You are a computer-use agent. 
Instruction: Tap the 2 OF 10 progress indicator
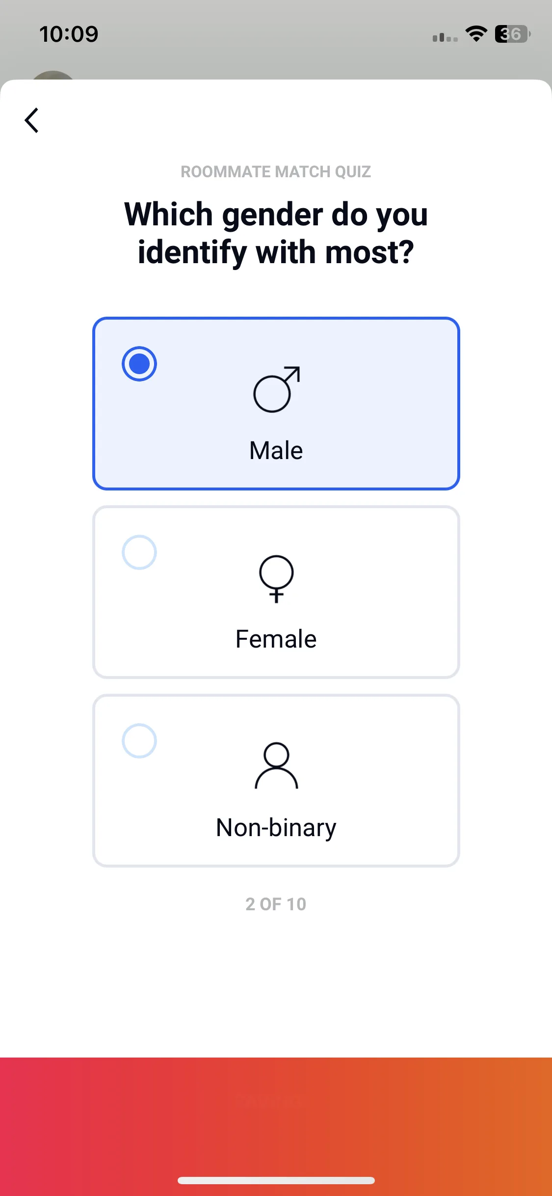coord(276,904)
